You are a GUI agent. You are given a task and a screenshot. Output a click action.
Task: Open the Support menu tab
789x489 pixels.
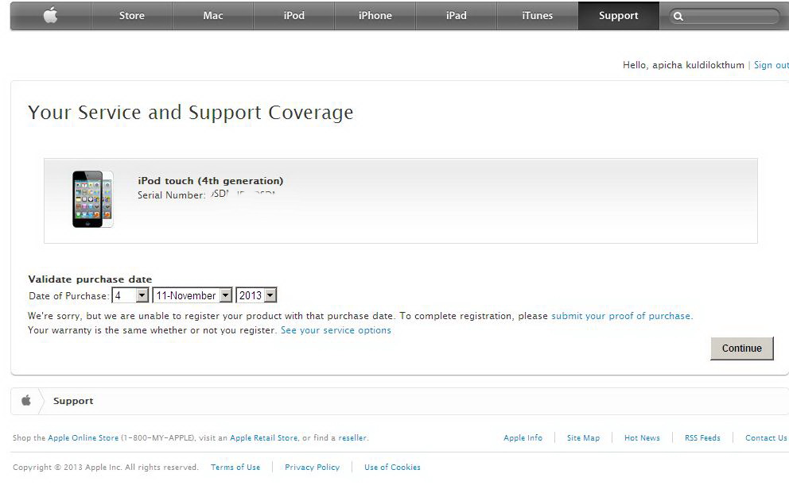pos(619,16)
